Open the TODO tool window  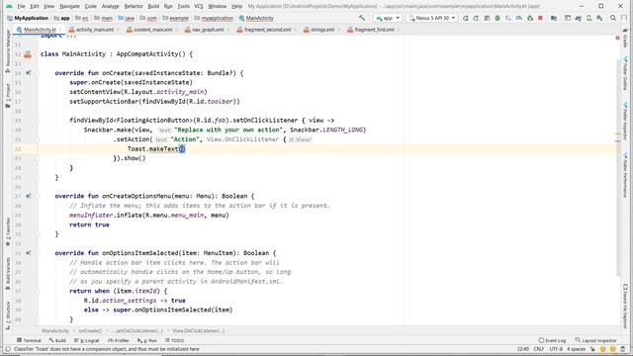(x=174, y=340)
